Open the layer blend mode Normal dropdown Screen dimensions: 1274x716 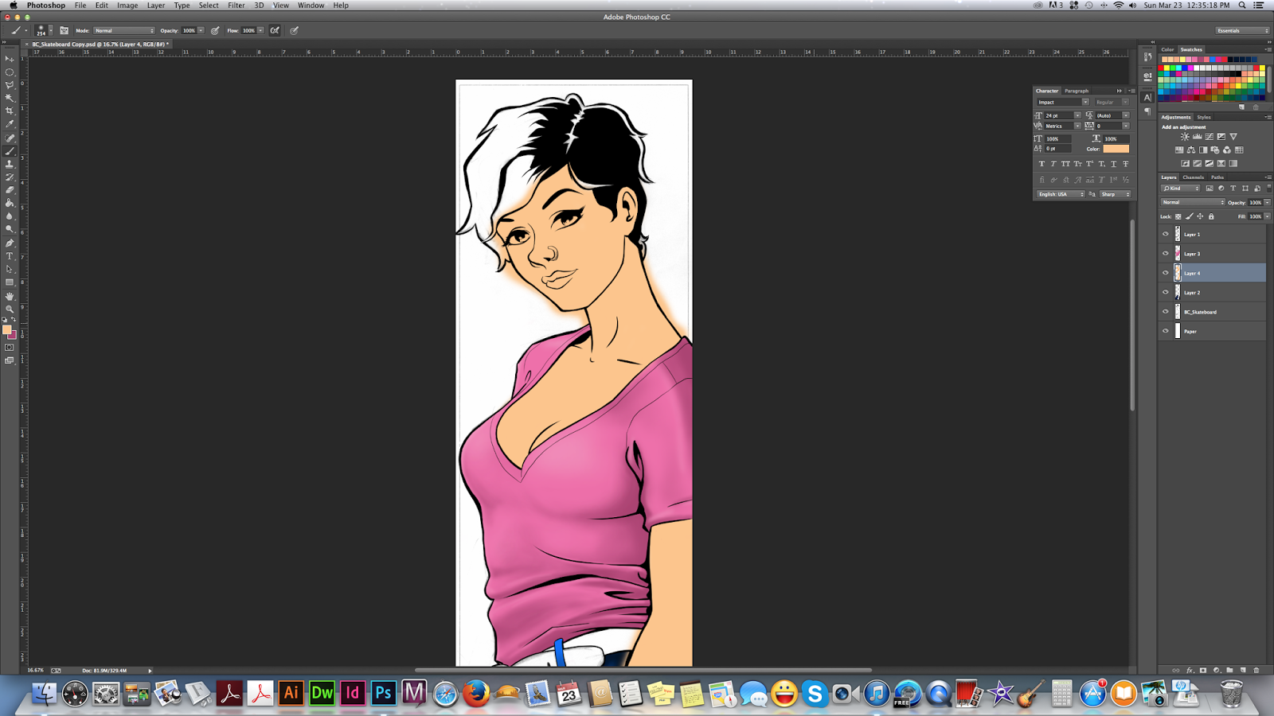pyautogui.click(x=1193, y=202)
